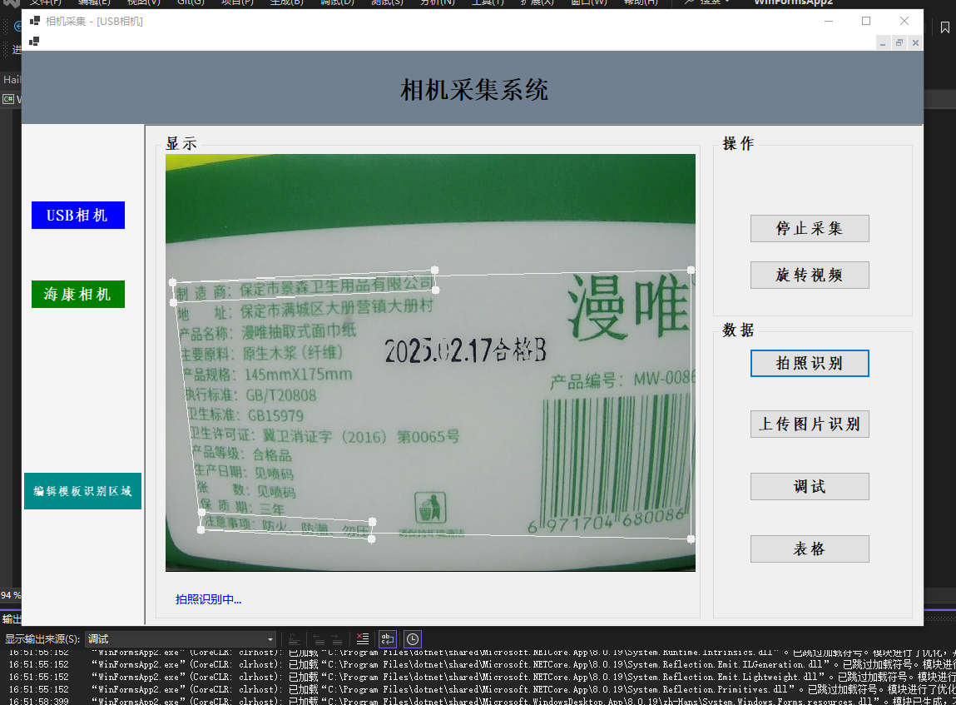Click the 拍照识别中... status text

209,599
